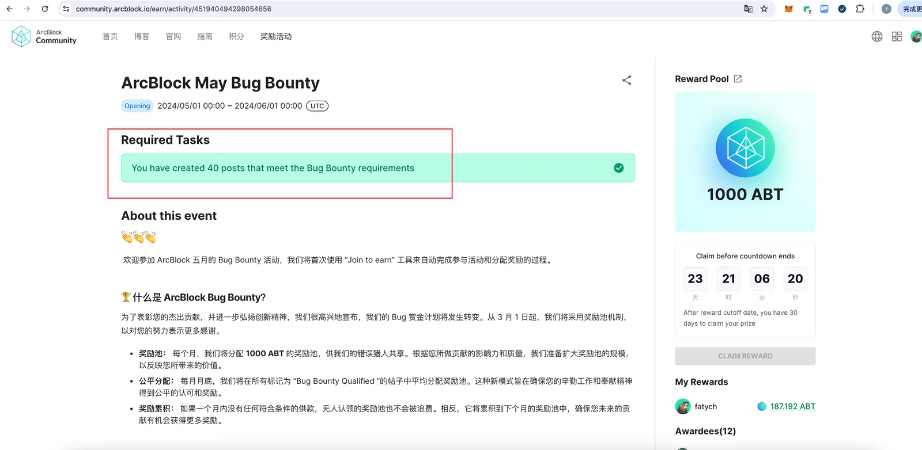Click the My Rewards heading

tap(701, 382)
